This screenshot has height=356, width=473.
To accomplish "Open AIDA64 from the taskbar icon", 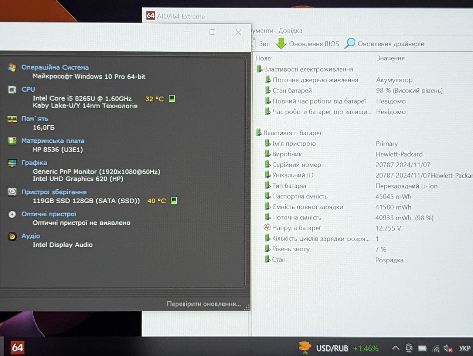I will [17, 347].
